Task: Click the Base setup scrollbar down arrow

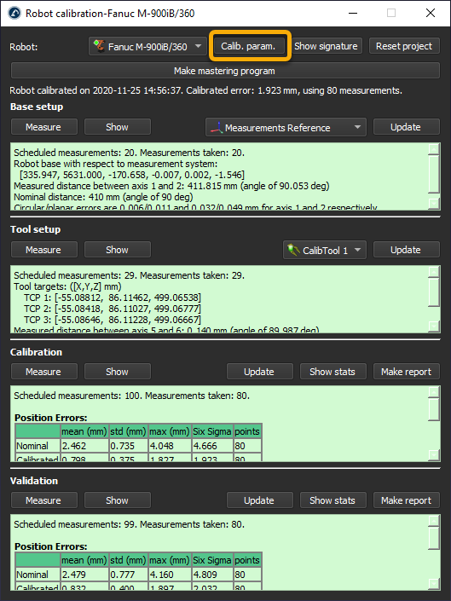Action: pos(433,203)
